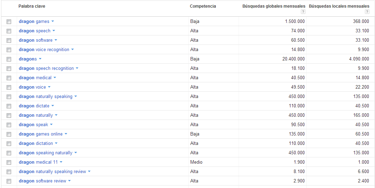
Task: Expand options arrow for dragon software
Action: click(56, 40)
